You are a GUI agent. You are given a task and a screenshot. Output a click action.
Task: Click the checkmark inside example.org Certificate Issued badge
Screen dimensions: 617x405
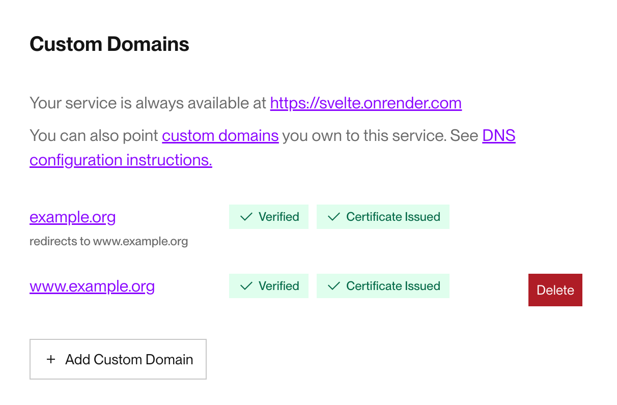click(333, 216)
